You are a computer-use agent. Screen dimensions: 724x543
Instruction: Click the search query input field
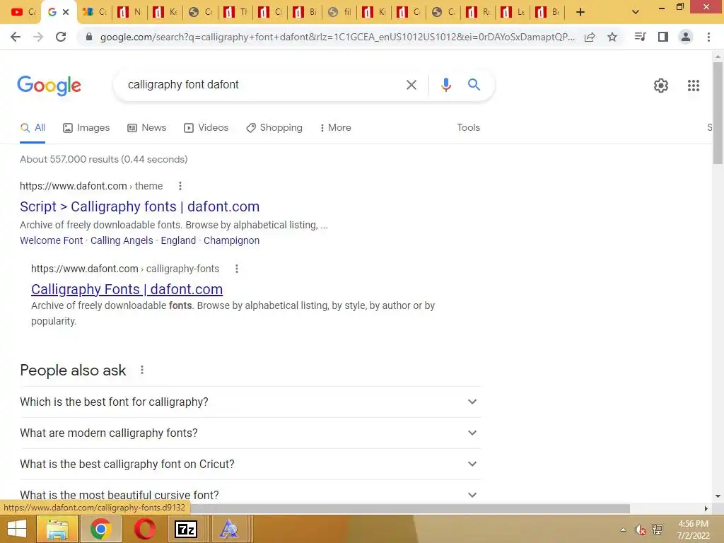(x=263, y=85)
